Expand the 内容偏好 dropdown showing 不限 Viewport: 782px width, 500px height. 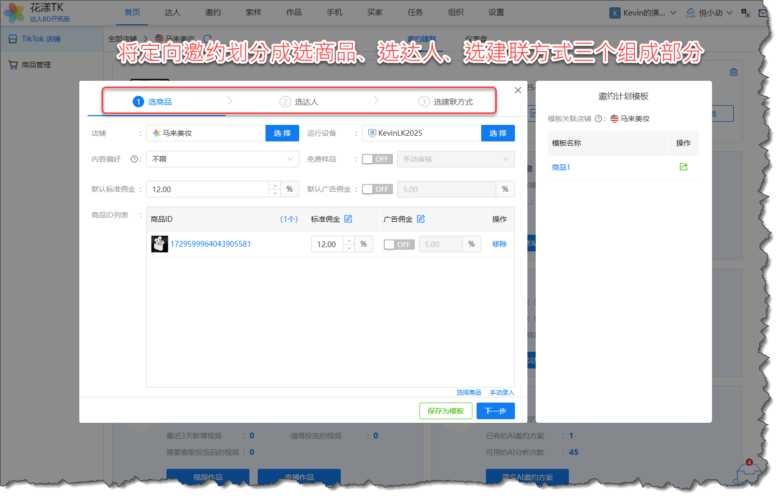222,159
